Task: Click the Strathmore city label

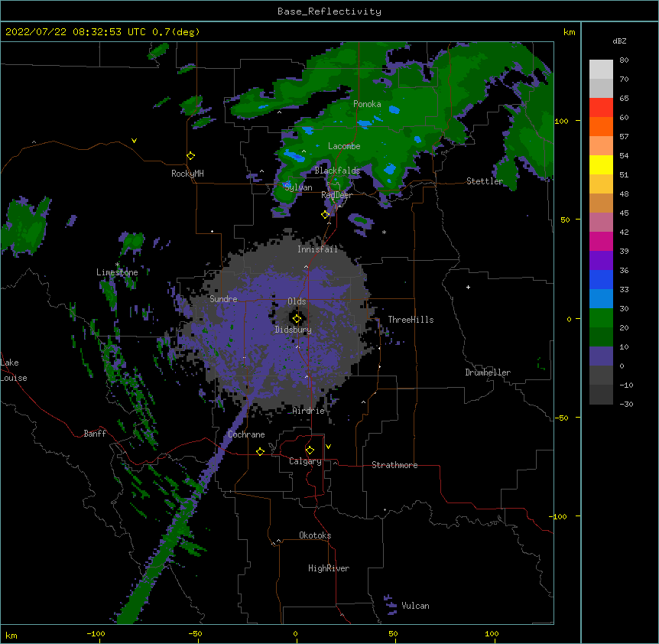Action: pos(394,465)
